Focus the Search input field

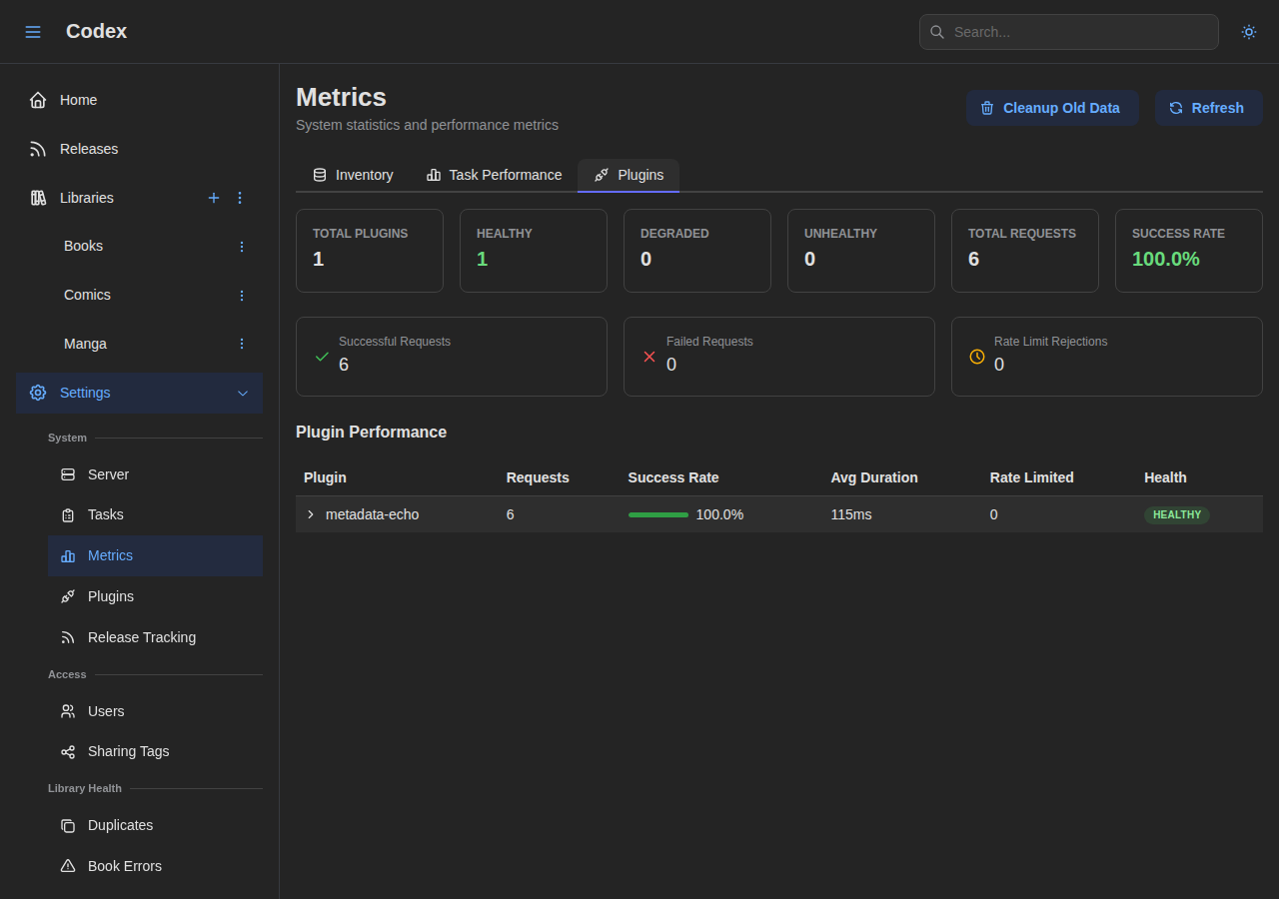coord(1069,32)
